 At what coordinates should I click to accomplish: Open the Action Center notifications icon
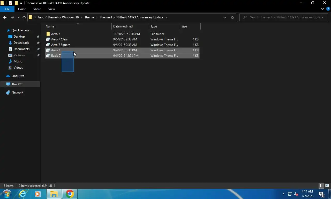pos(321,194)
